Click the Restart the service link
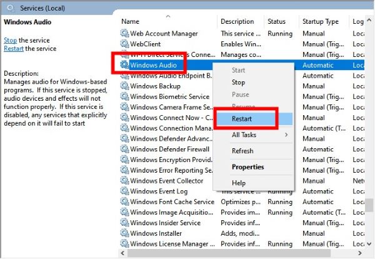Screen dimensions: 375x259 (x=14, y=49)
